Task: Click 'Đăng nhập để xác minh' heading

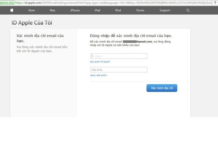Action: [x=131, y=36]
